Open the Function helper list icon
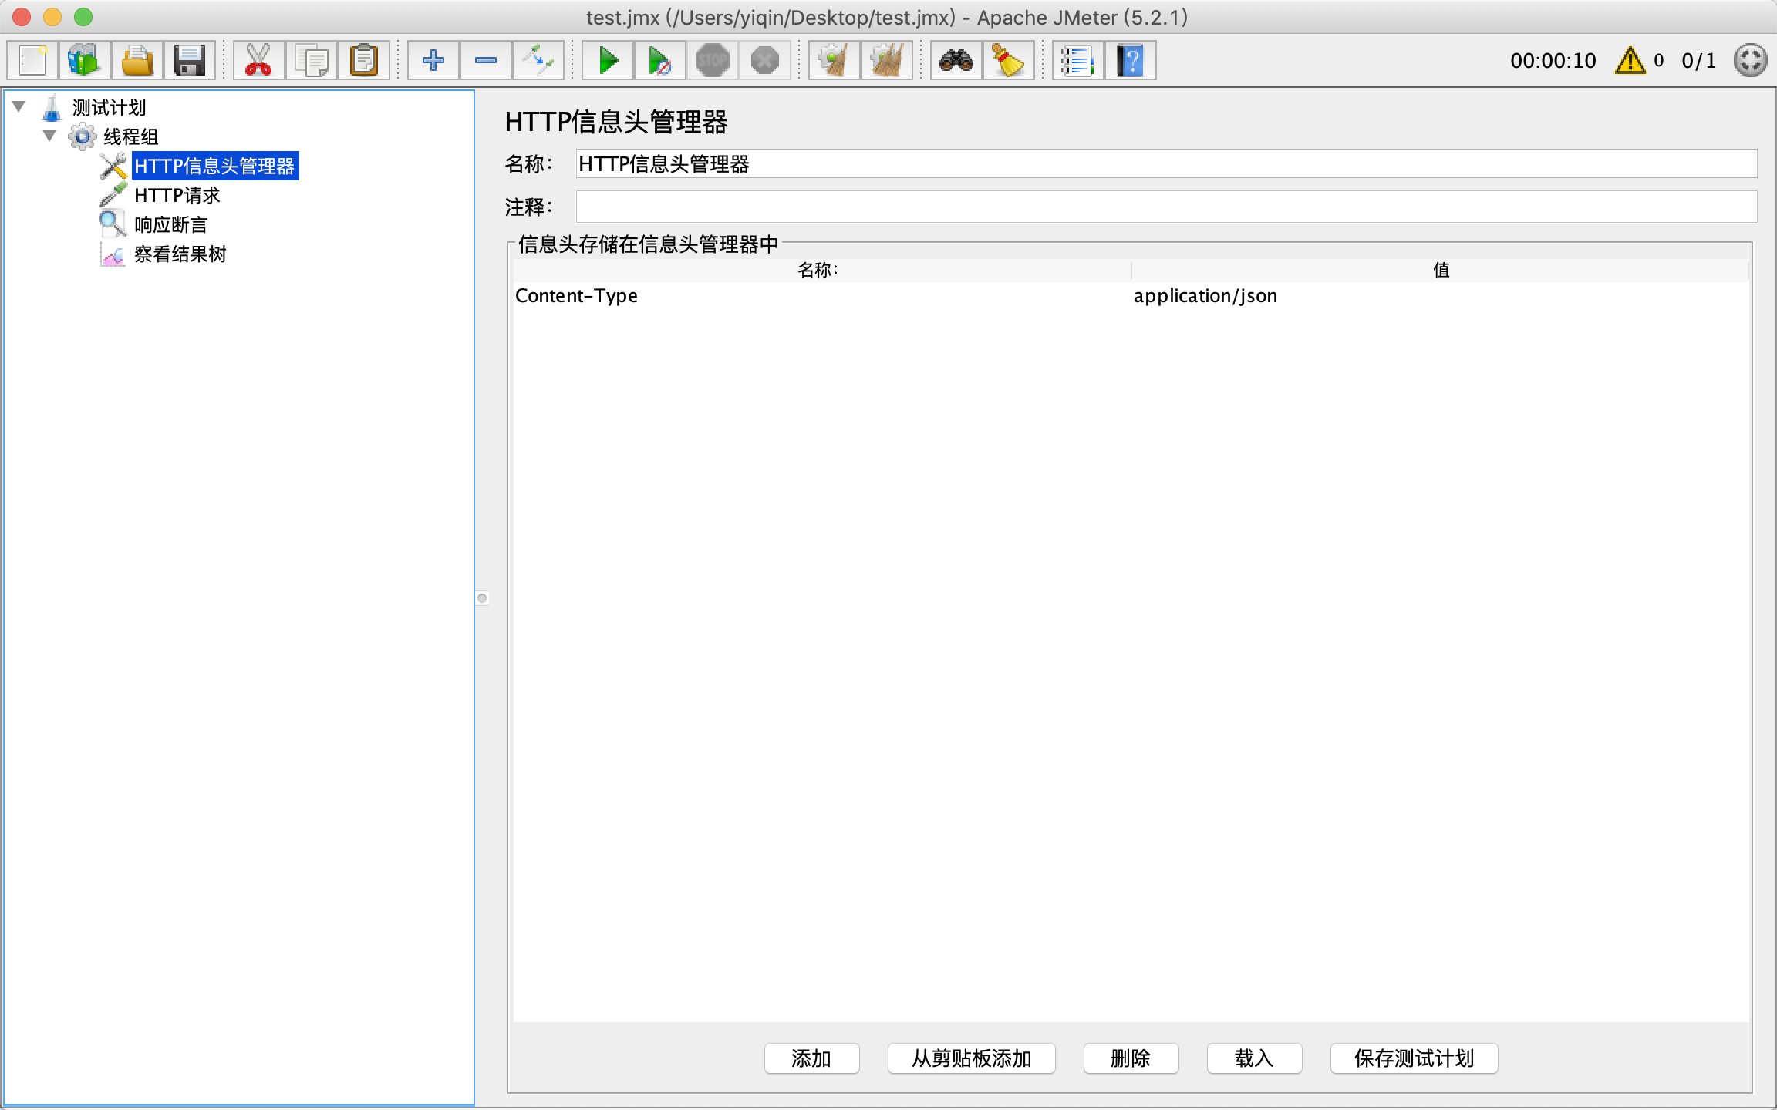Screen dimensions: 1777x1110 [x=1077, y=60]
